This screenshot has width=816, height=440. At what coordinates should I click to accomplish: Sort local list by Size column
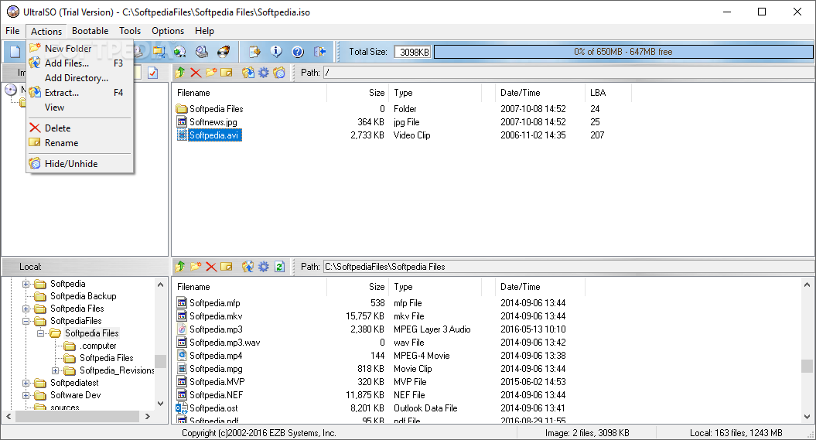tap(357, 287)
